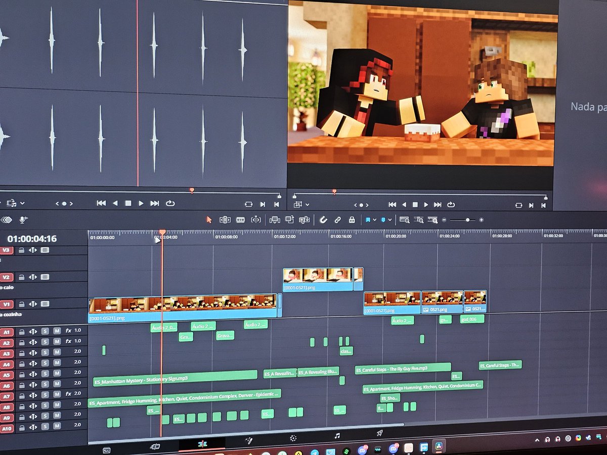Click the DaVinci Resolve taskbar icon
607x455 pixels.
tap(439, 446)
